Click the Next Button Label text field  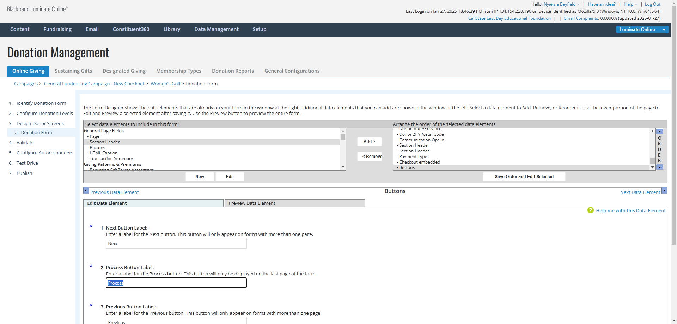(x=176, y=244)
